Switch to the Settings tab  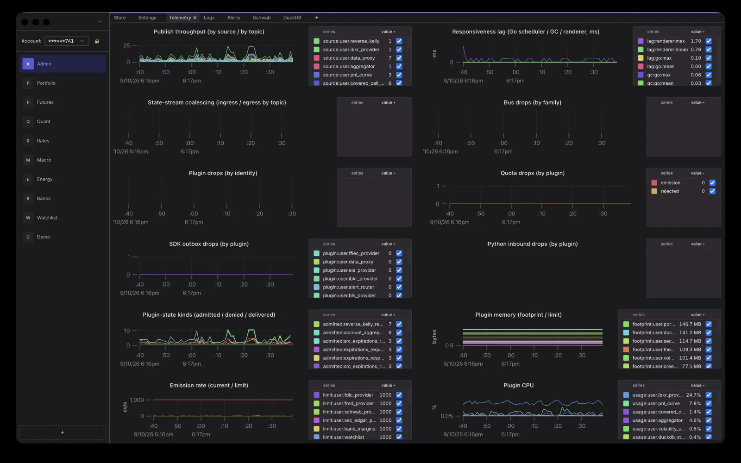(x=147, y=18)
